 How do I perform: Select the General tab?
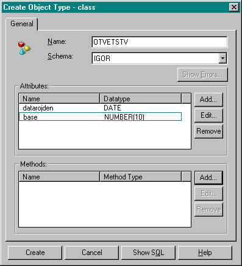[22, 24]
